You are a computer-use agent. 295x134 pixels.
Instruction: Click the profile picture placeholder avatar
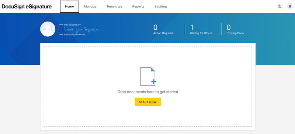[x=48, y=29]
